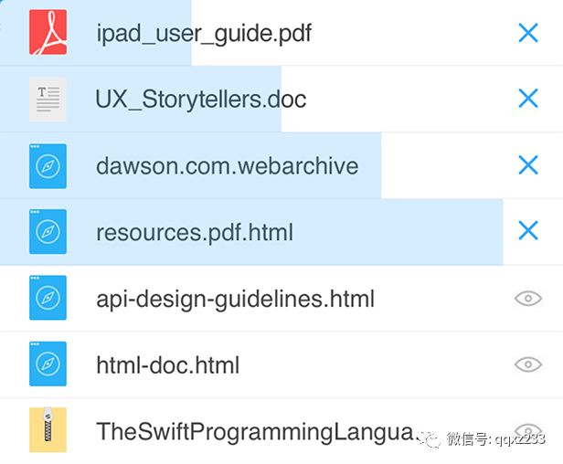Click the PDF icon for ipad_user_guide.pdf
This screenshot has width=563, height=464.
48,33
